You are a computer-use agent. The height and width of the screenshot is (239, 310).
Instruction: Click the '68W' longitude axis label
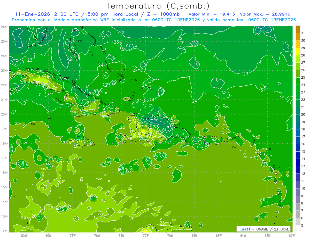pos(195,235)
